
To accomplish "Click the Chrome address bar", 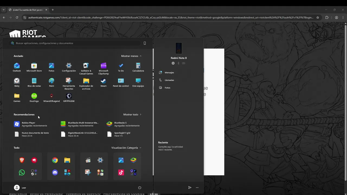I will tap(171, 18).
